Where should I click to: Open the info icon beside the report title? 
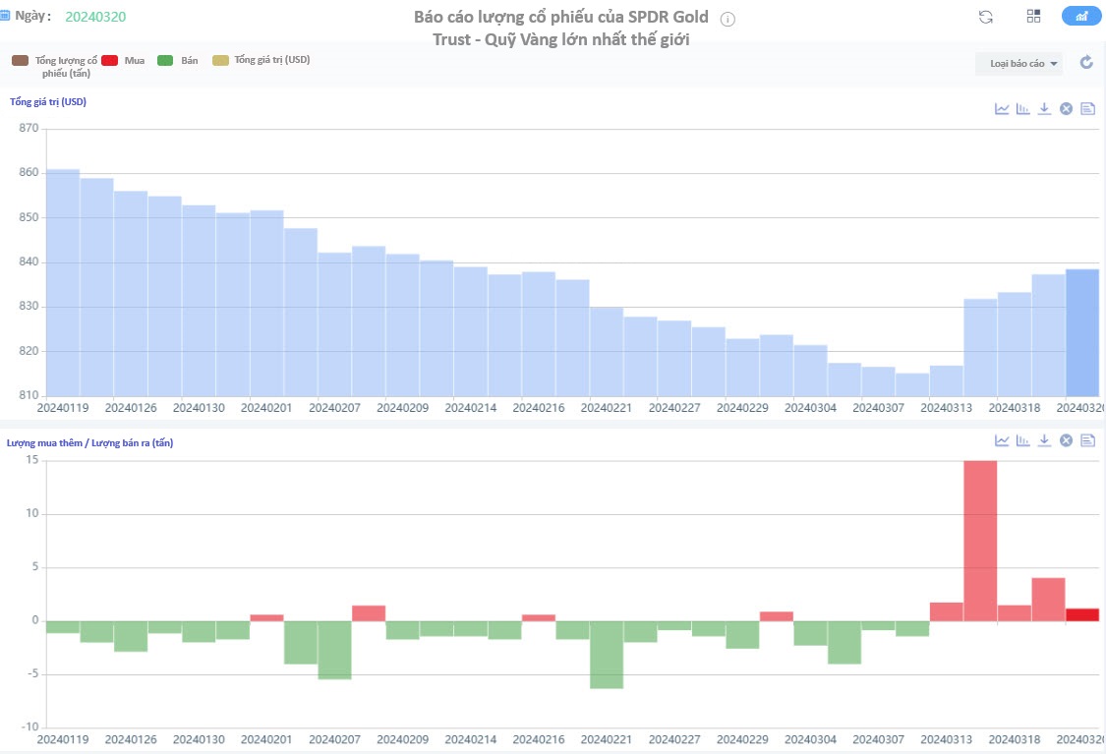pos(728,20)
